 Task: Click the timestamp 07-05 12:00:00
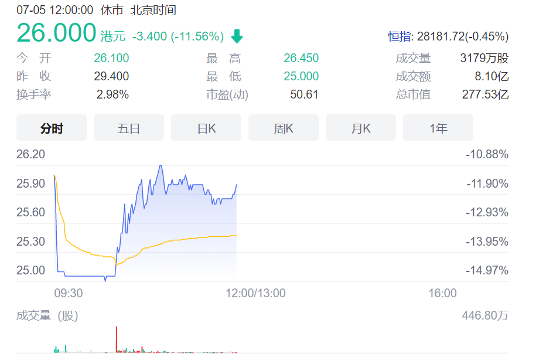54,10
